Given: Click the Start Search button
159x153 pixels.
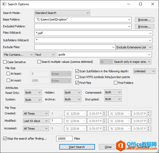Looking at the screenshot, I should 77,147.
